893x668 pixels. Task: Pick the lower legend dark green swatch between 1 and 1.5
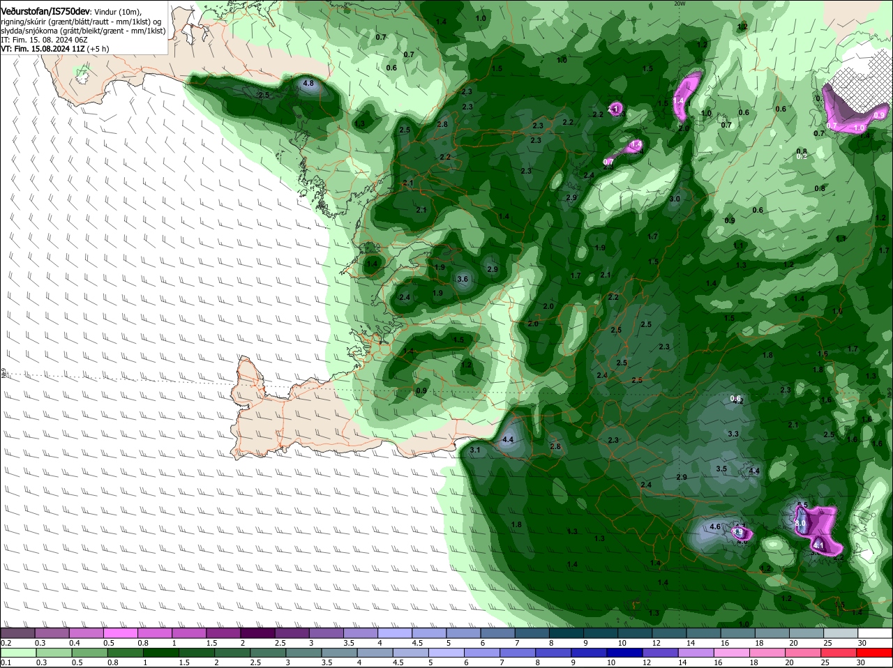160,653
